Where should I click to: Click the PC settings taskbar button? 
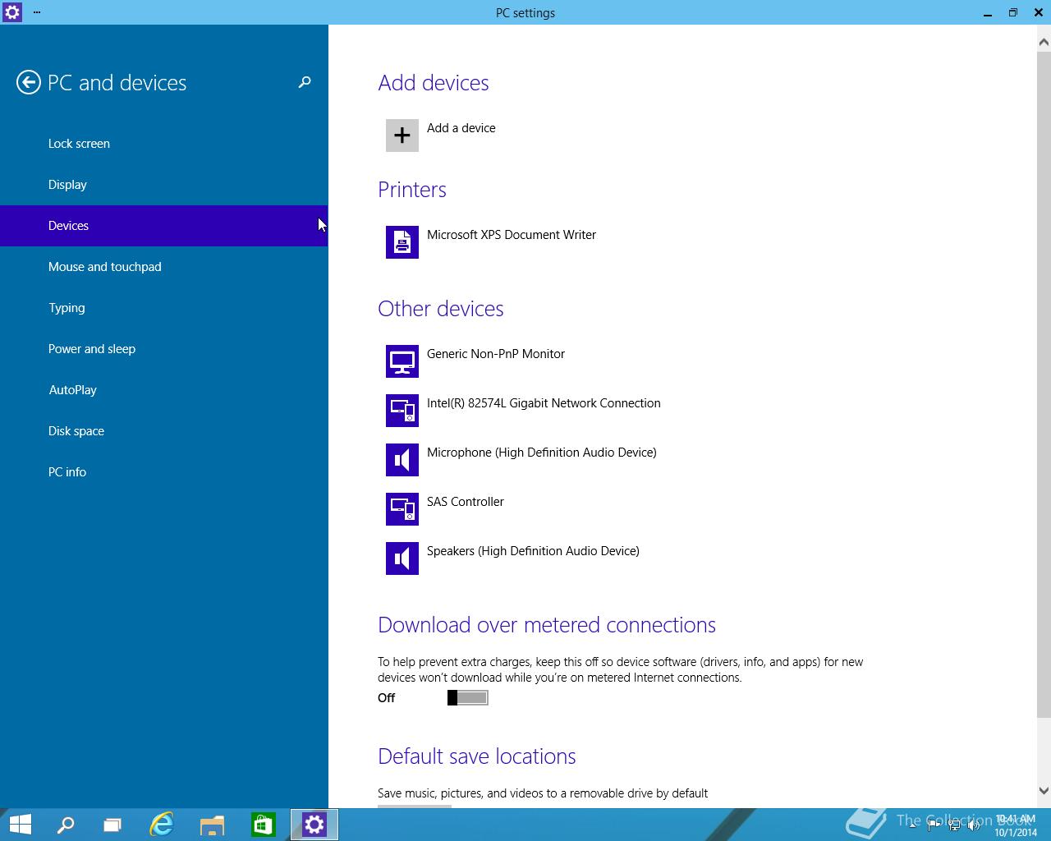pos(314,825)
